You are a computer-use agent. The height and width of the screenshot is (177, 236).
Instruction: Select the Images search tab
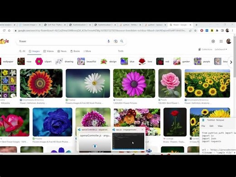pyautogui.click(x=34, y=51)
